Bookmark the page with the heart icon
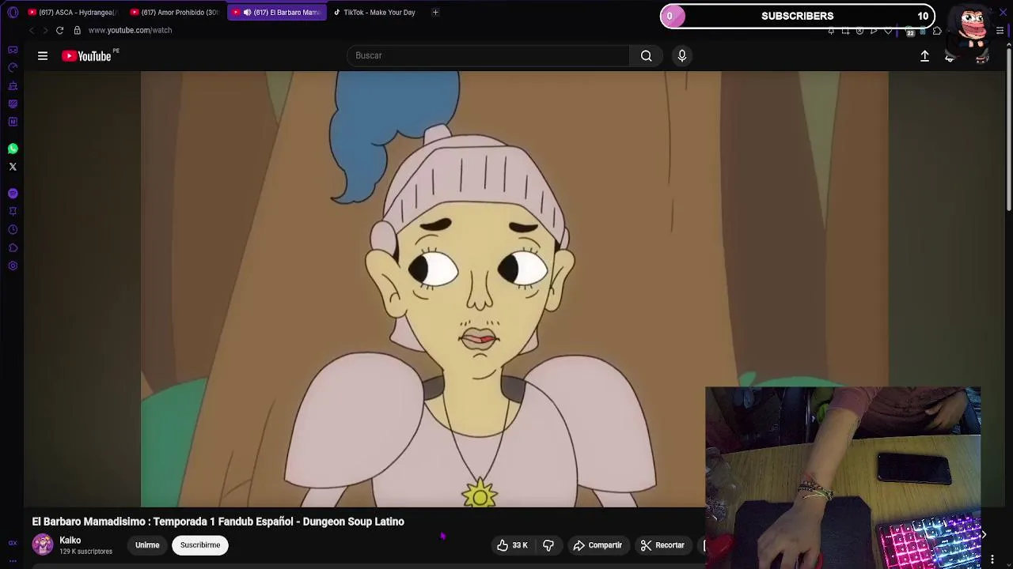Image resolution: width=1013 pixels, height=569 pixels. click(888, 31)
